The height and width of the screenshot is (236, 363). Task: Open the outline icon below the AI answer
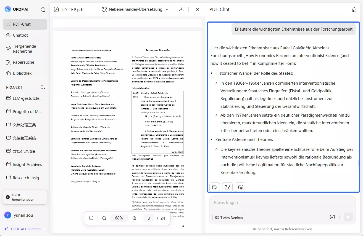(x=240, y=187)
